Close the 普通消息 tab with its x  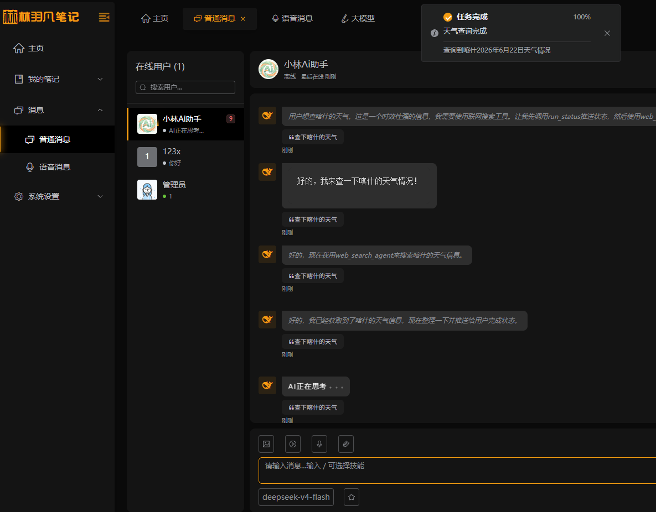click(x=243, y=19)
